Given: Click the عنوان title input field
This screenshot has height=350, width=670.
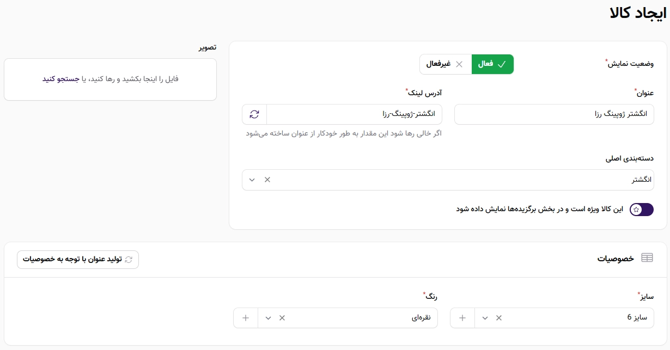Looking at the screenshot, I should [x=554, y=114].
